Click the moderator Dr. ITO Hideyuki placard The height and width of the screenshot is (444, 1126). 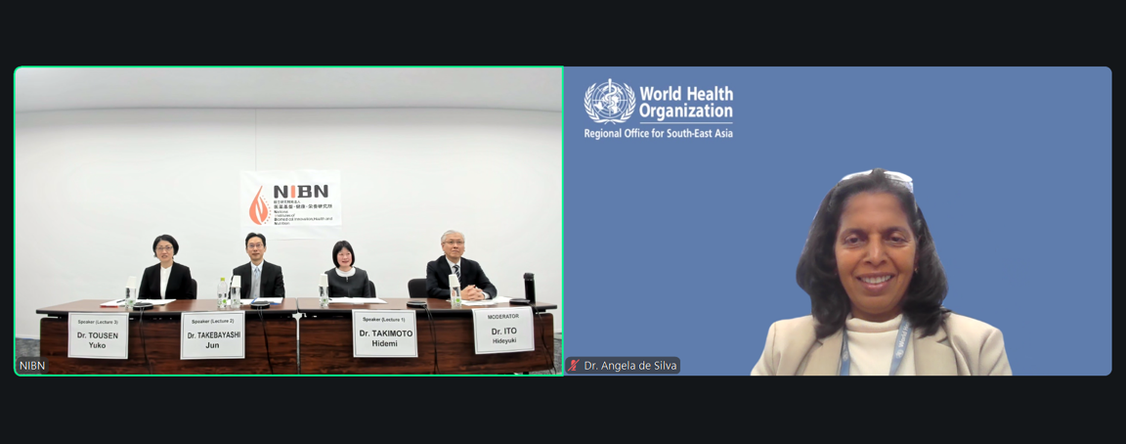[503, 331]
